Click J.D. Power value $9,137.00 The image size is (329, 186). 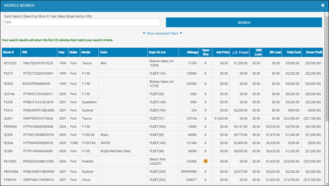(x=241, y=126)
